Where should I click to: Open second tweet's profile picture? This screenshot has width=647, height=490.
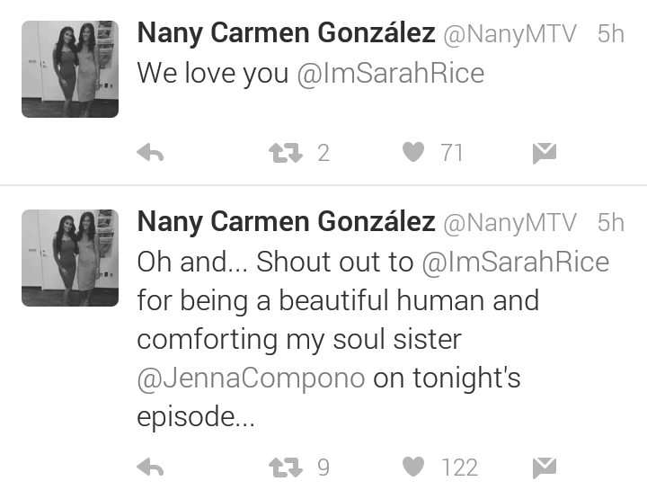point(70,258)
